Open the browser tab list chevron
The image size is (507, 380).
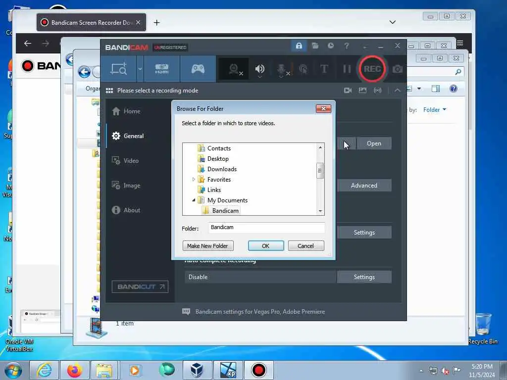pos(393,22)
